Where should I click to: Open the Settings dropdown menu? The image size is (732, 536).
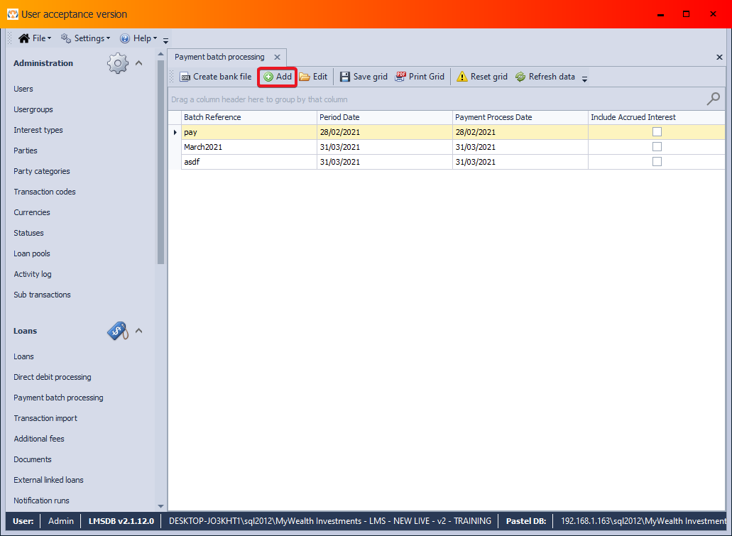point(86,38)
